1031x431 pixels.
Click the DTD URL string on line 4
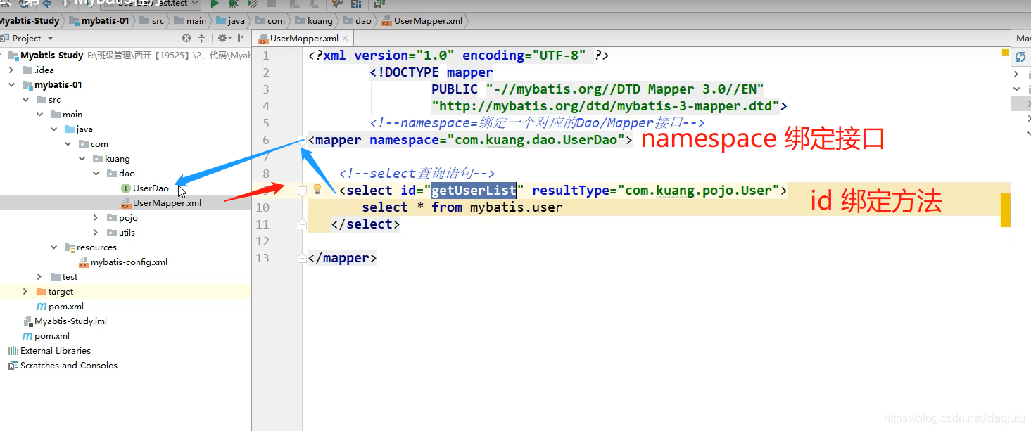(605, 106)
